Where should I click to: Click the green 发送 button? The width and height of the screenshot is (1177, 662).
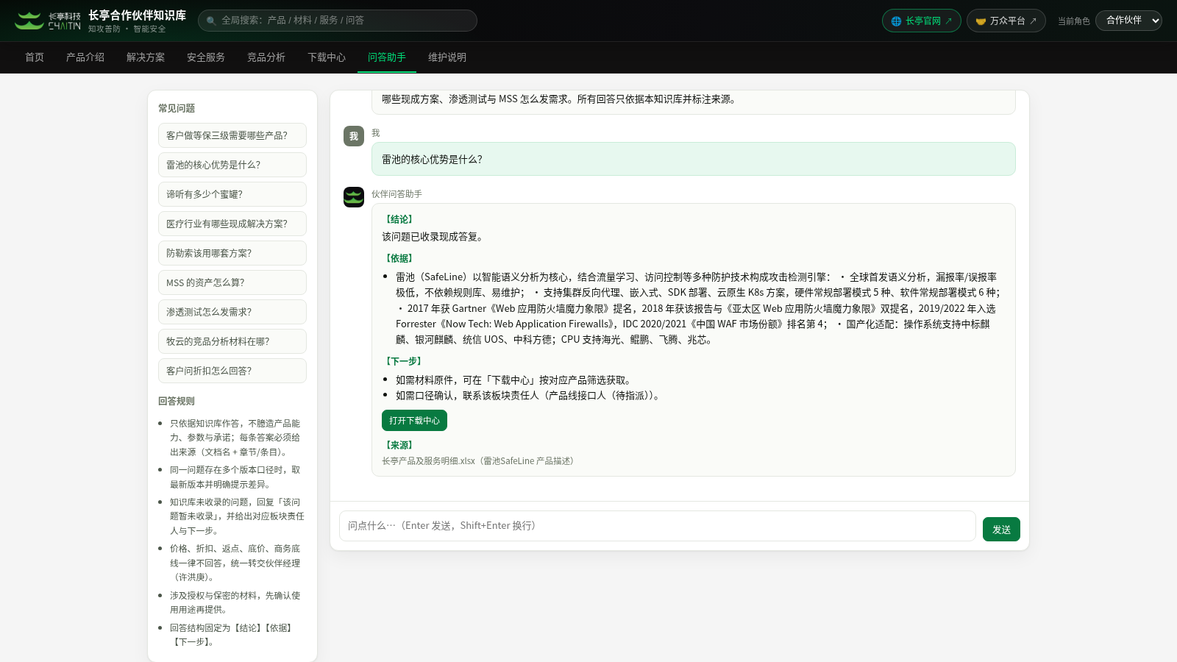(x=1001, y=530)
